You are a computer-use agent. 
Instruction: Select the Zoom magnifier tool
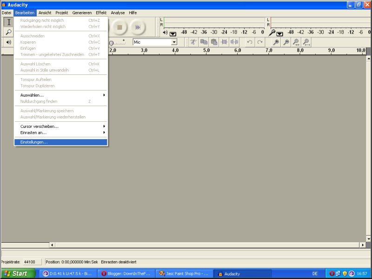pyautogui.click(x=8, y=32)
